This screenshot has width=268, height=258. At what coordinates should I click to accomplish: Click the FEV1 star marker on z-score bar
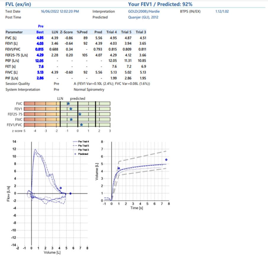pyautogui.click(x=71, y=109)
